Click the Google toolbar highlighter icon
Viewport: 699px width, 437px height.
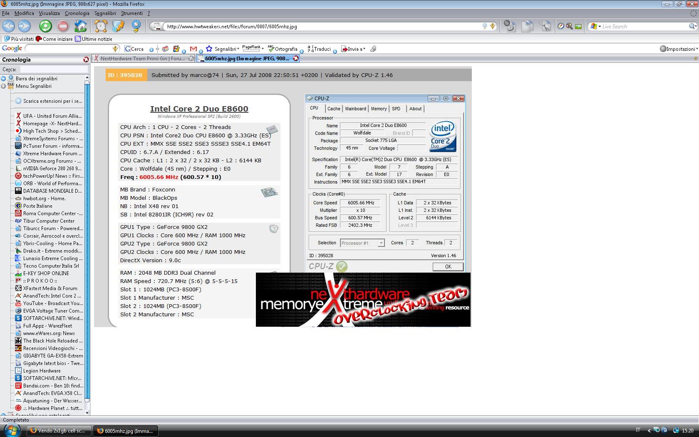coord(373,49)
